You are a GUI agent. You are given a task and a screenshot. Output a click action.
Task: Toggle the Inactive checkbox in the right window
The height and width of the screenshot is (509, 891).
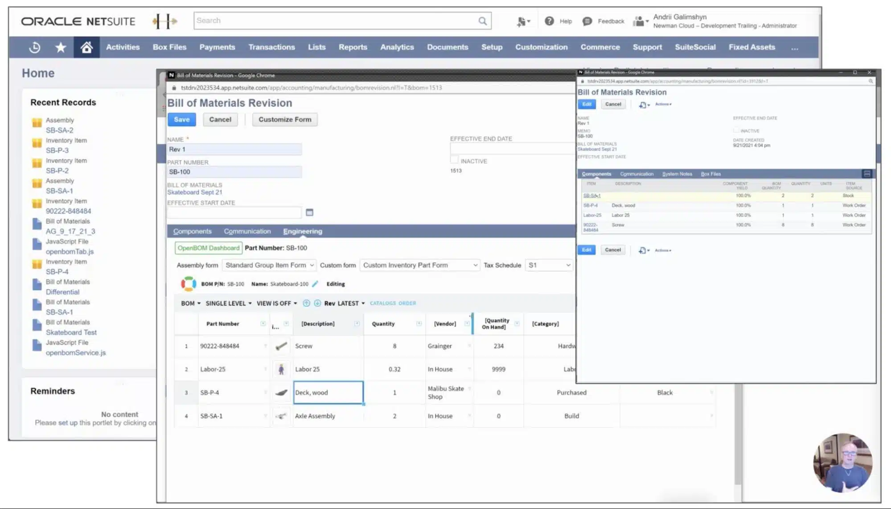(x=736, y=130)
